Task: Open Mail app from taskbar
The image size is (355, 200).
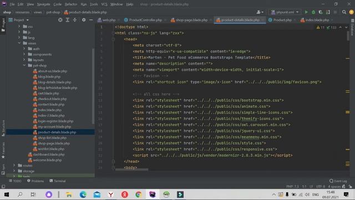Action: pos(97,194)
